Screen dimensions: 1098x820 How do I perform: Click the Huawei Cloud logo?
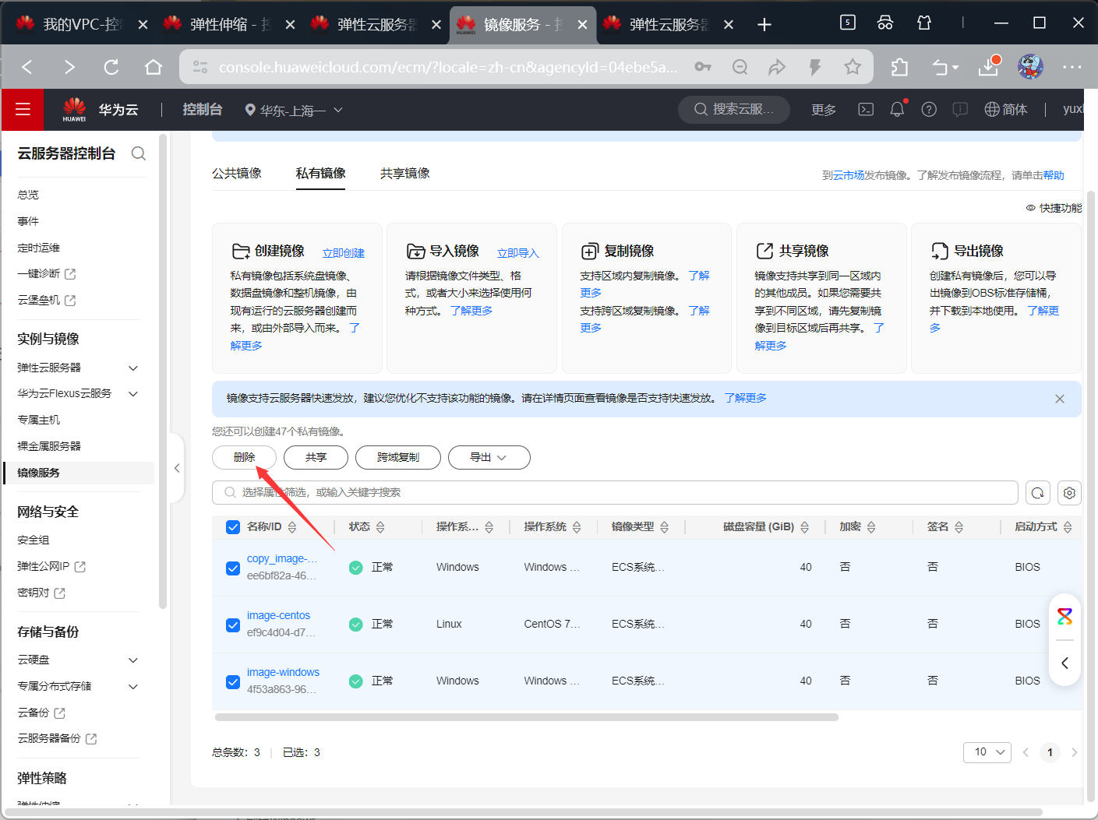(75, 110)
